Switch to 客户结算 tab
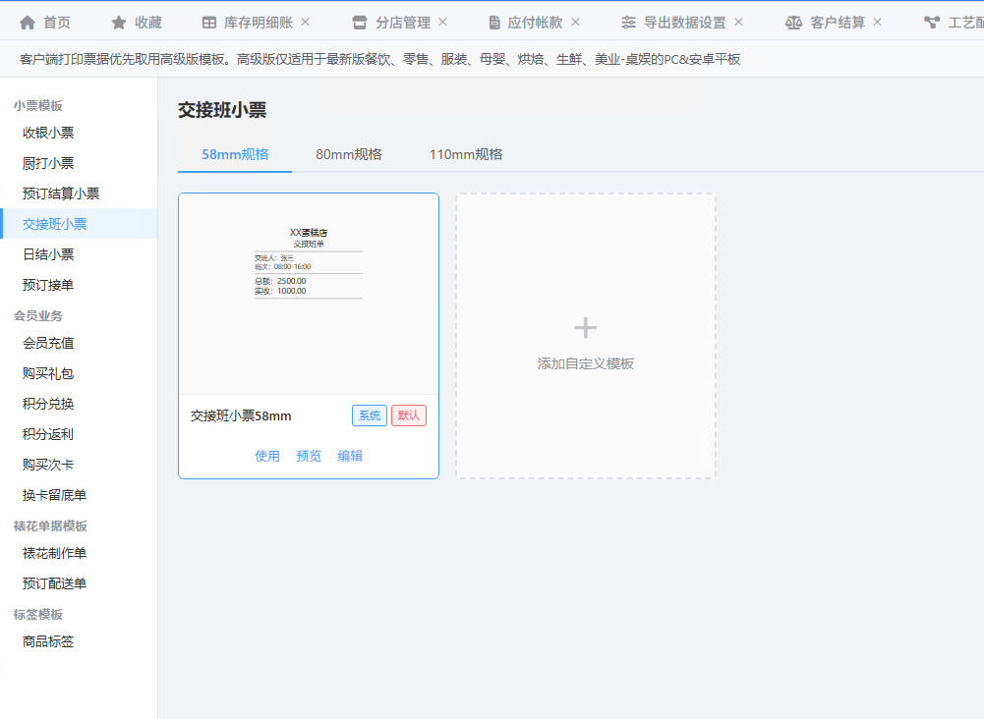The width and height of the screenshot is (984, 719). (x=838, y=23)
